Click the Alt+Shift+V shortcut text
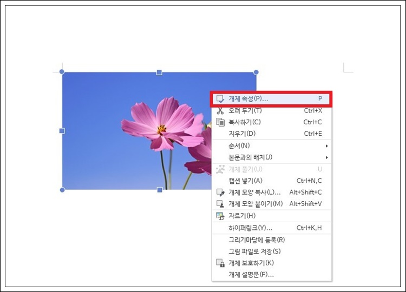This screenshot has width=406, height=292. click(306, 204)
